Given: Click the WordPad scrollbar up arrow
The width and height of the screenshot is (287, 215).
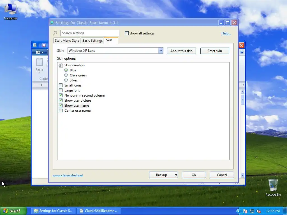Looking at the screenshot, I should (242, 92).
